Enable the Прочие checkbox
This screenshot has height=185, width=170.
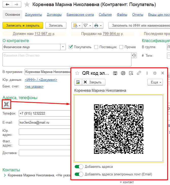point(121,47)
